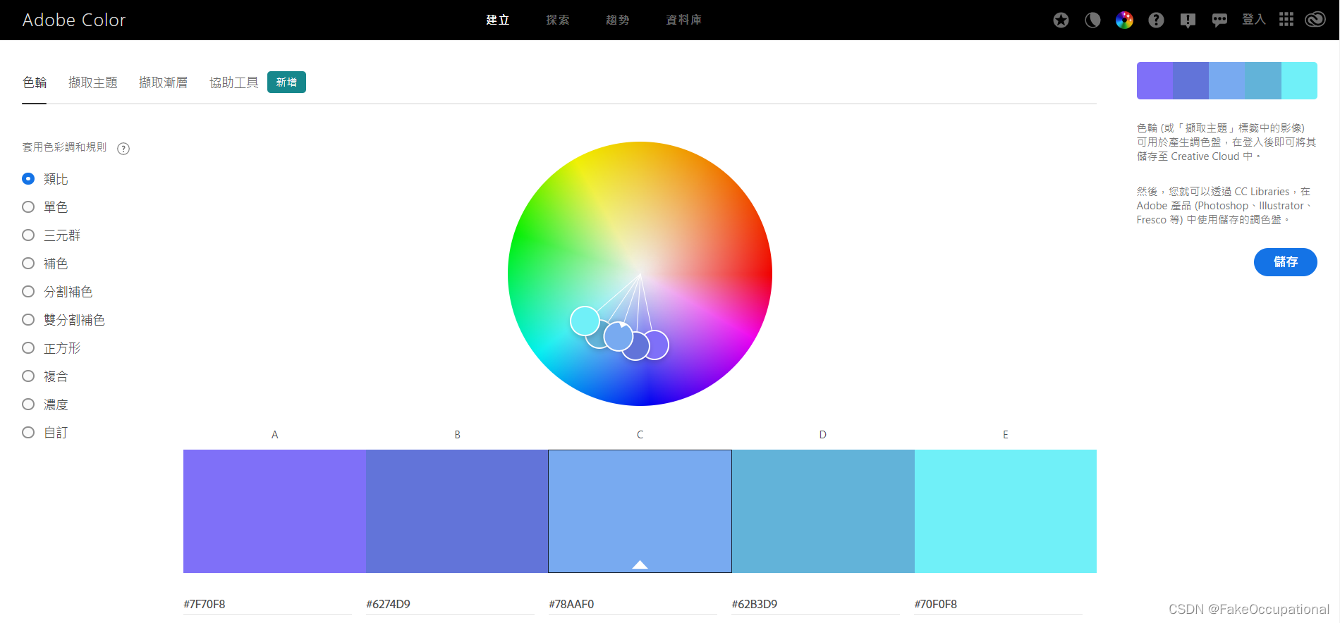Select the 單色 harmony rule
Screen dimensions: 1340x623
point(45,207)
